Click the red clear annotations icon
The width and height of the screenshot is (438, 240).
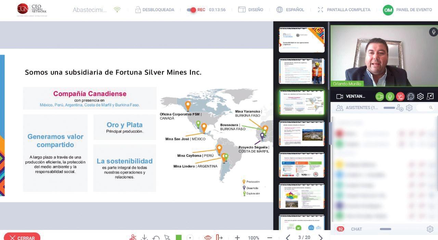click(x=133, y=237)
